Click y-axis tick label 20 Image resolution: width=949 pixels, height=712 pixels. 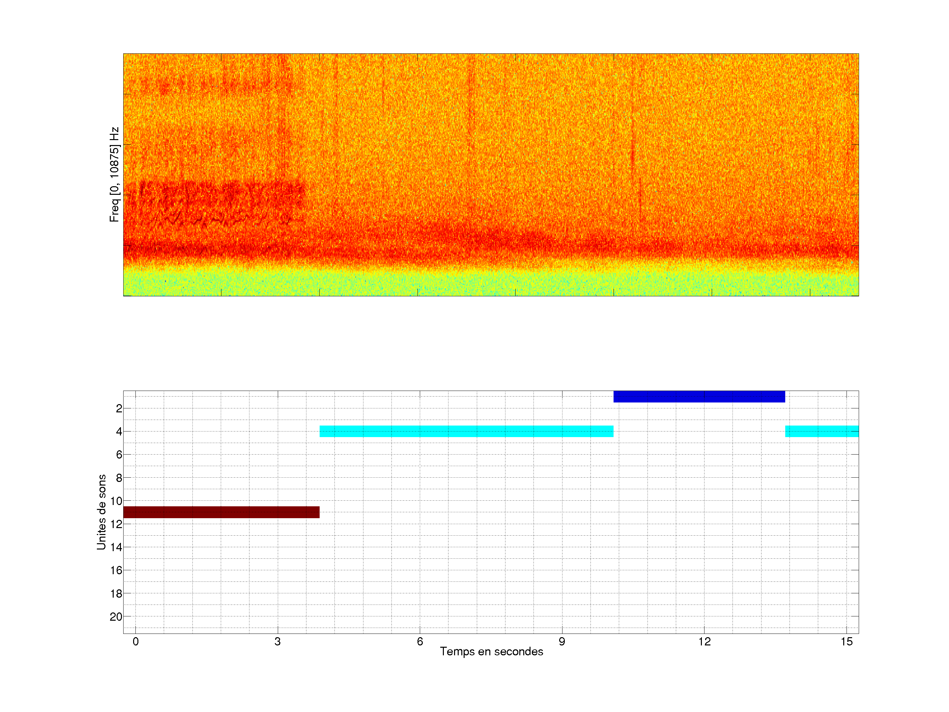coord(116,617)
